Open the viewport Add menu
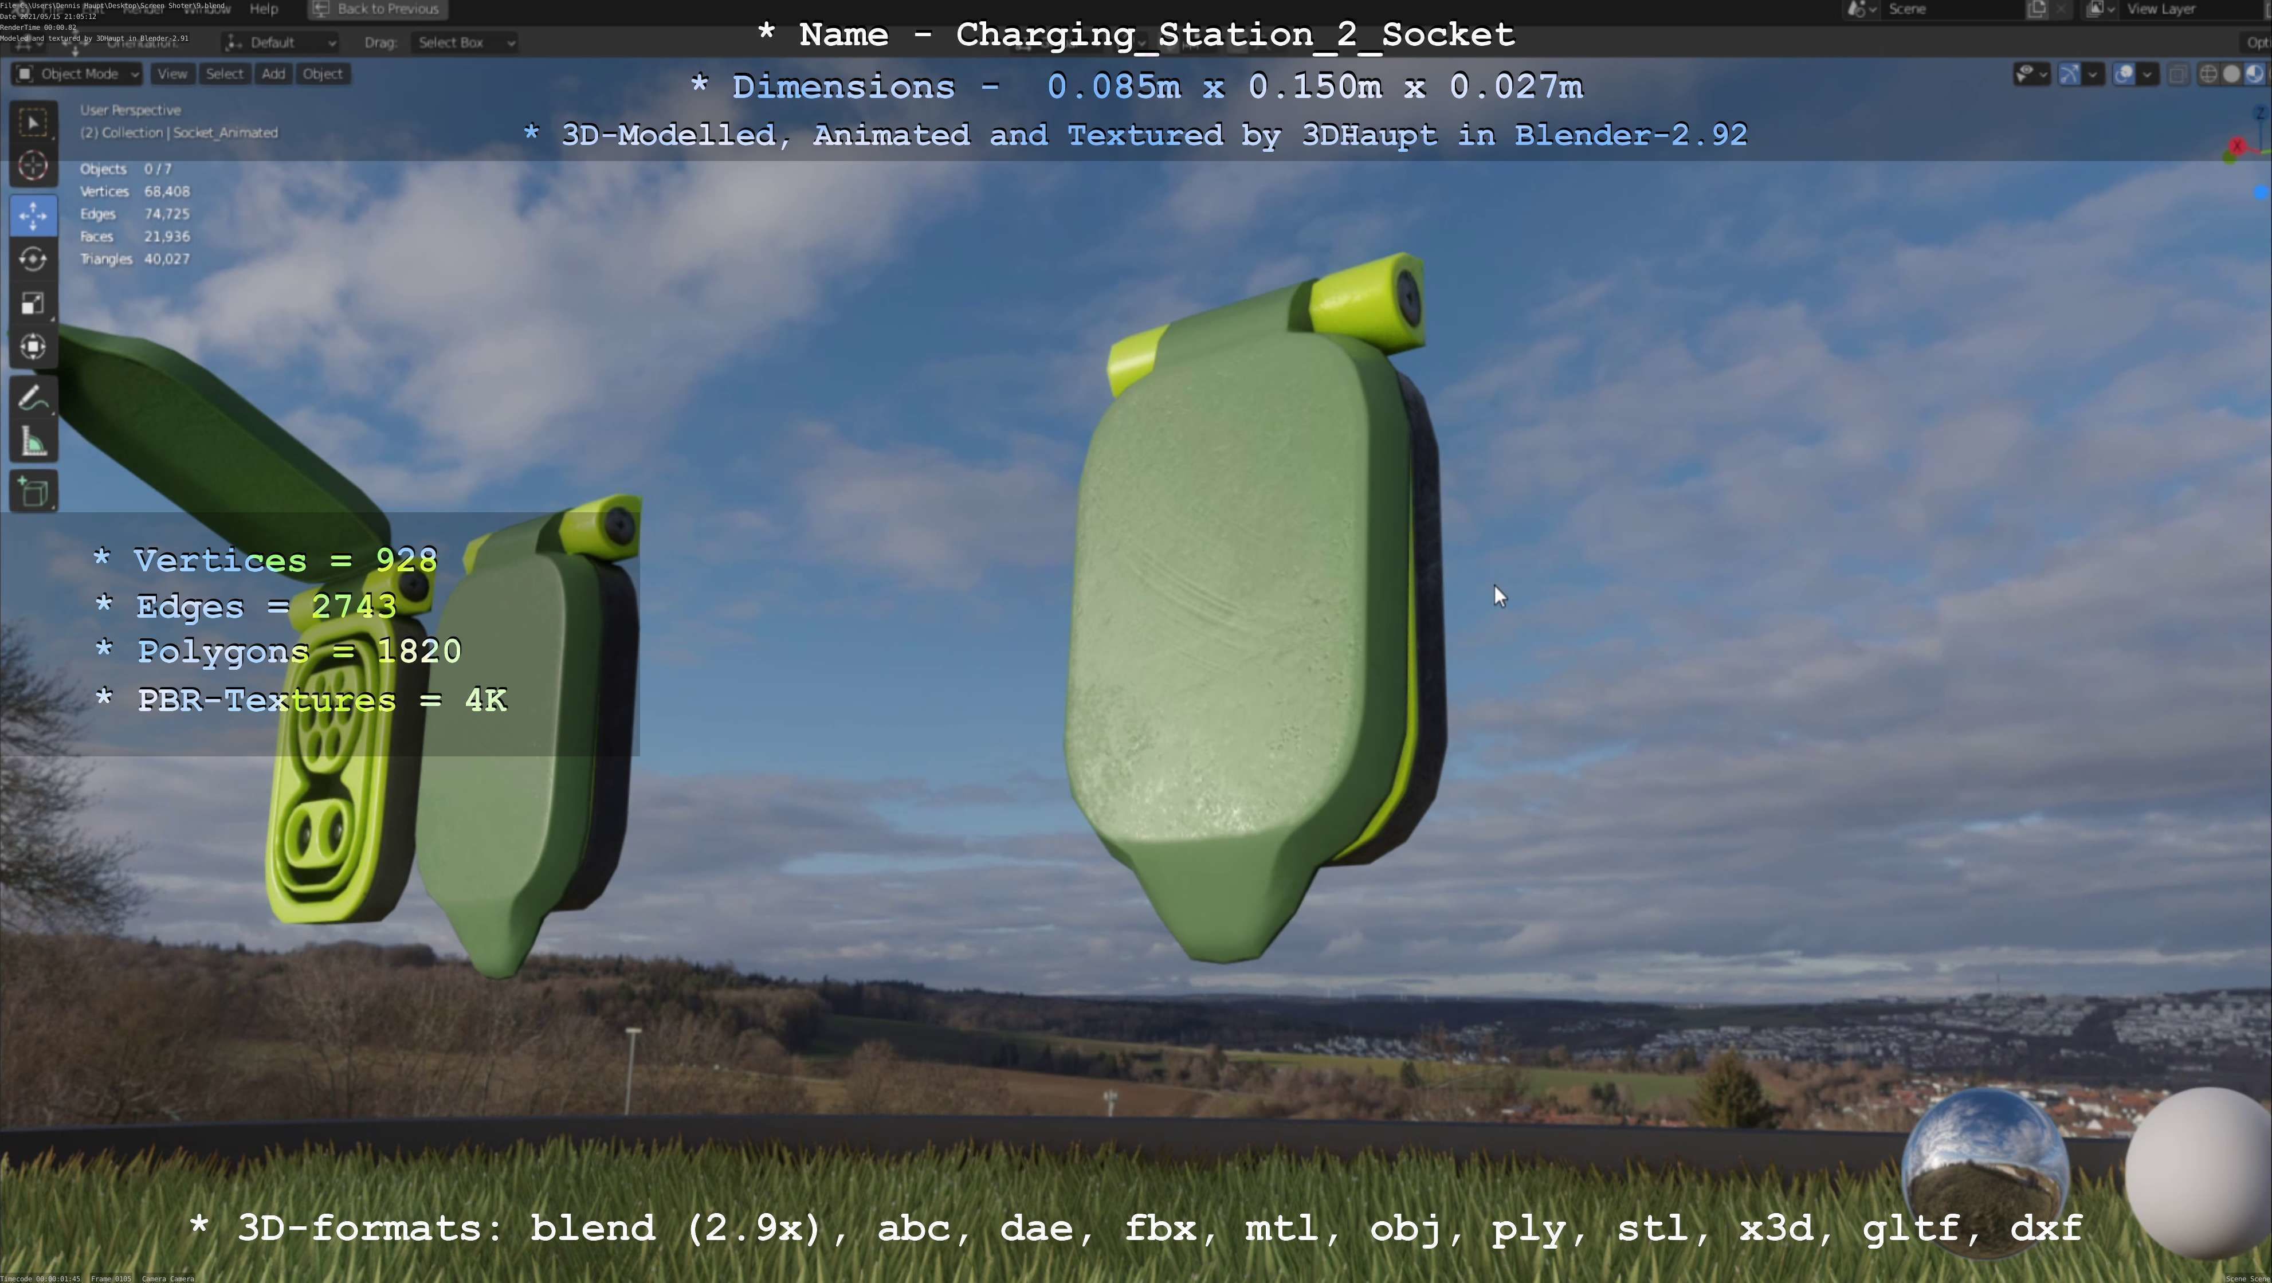This screenshot has width=2272, height=1283. (273, 74)
